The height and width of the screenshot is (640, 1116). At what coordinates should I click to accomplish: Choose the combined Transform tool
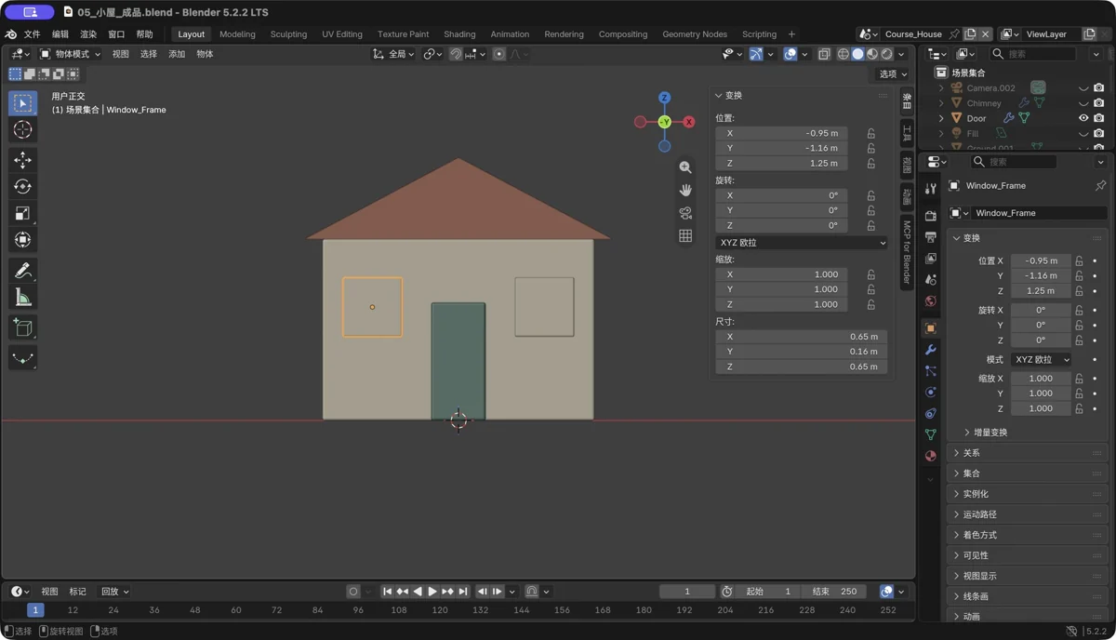(x=22, y=240)
